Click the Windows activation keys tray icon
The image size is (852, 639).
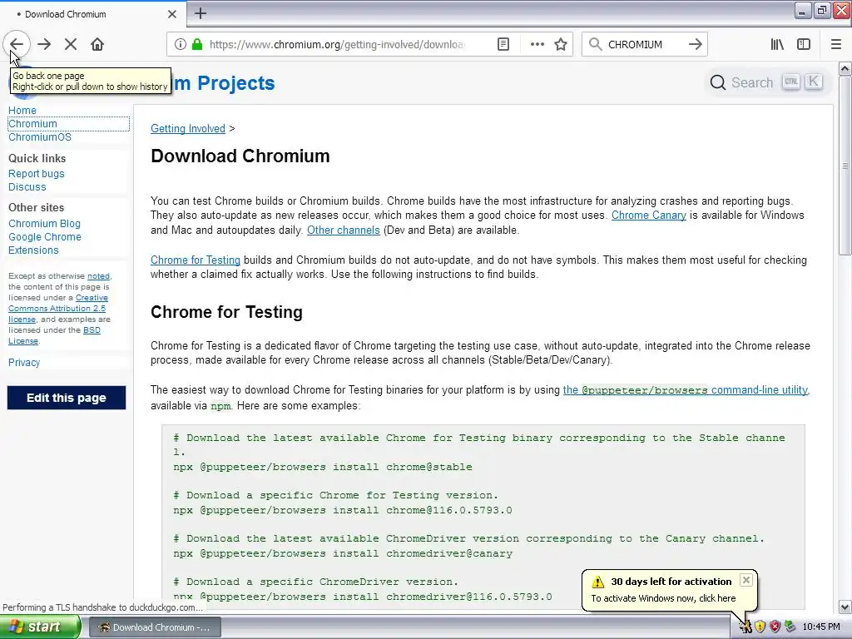pos(745,627)
